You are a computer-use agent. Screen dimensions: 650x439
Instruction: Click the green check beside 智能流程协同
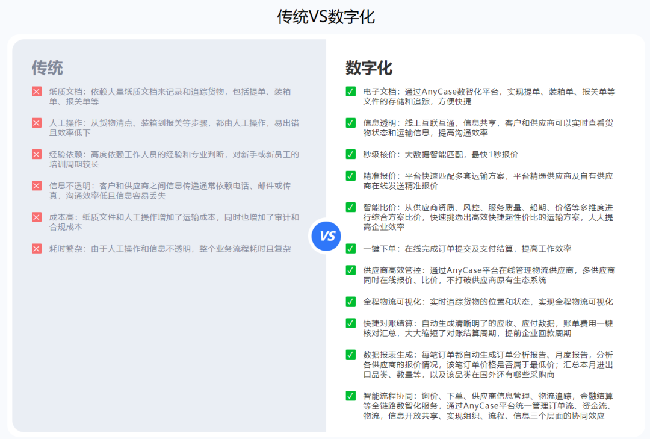click(x=351, y=396)
